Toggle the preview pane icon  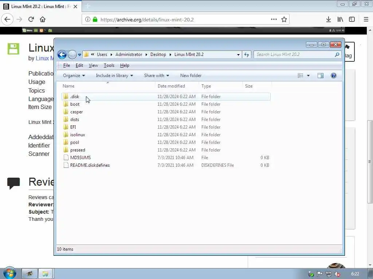pyautogui.click(x=321, y=76)
